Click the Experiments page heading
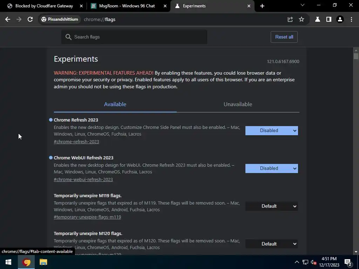Image resolution: width=359 pixels, height=269 pixels. pyautogui.click(x=76, y=59)
